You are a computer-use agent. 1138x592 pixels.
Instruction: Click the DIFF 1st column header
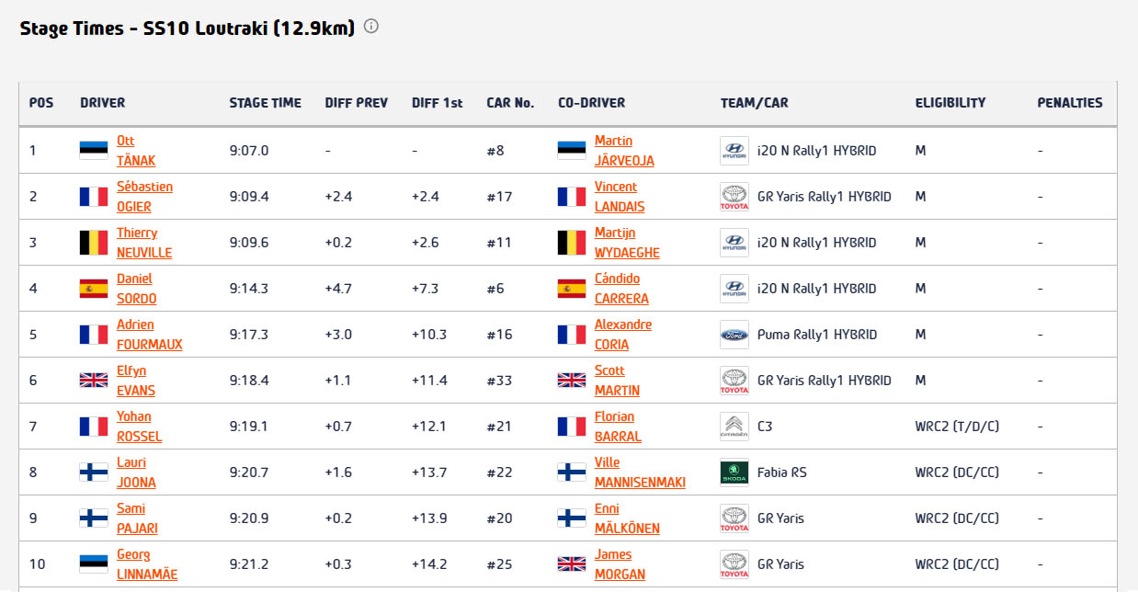coord(437,103)
